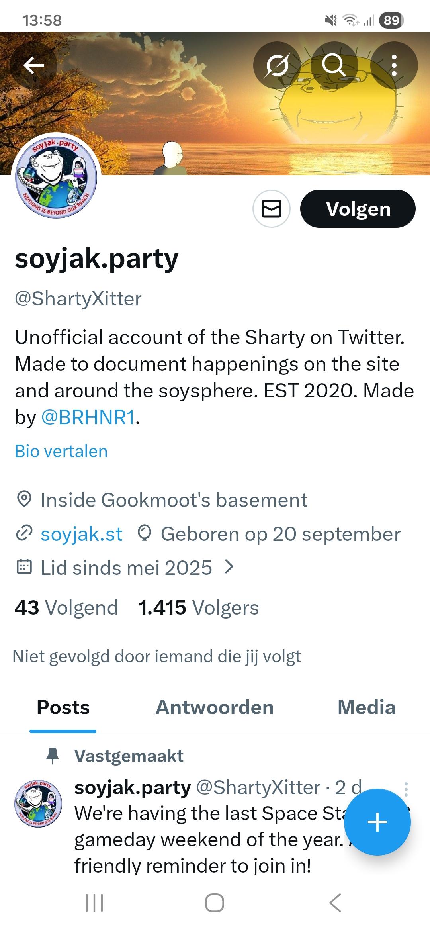Open the large profile picture
Screen dimensions: 430x932
[x=56, y=176]
